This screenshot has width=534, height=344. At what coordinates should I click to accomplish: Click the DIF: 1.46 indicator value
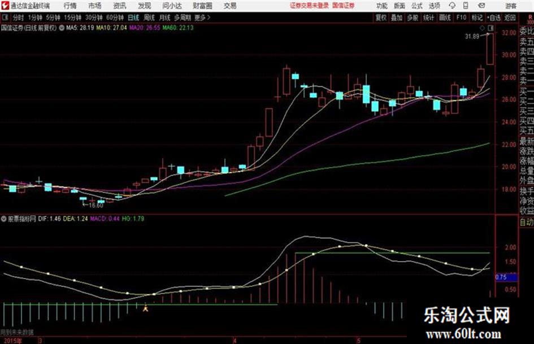pyautogui.click(x=49, y=219)
